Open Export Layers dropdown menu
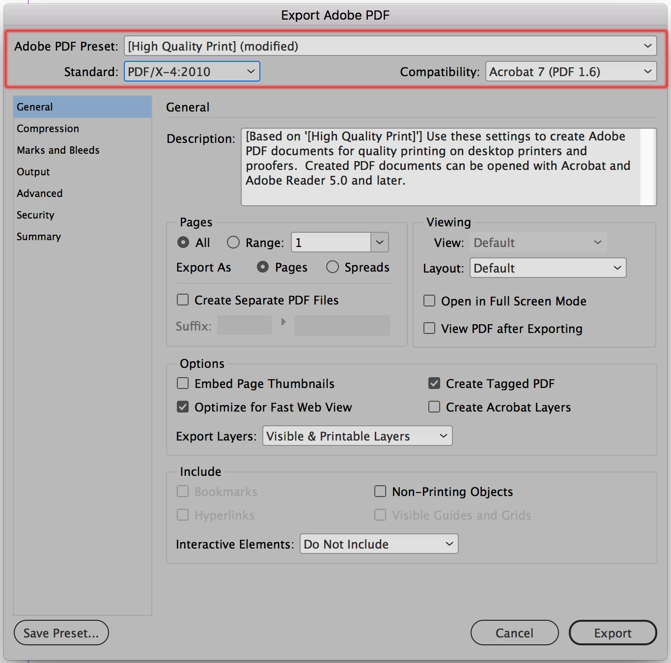 (358, 436)
